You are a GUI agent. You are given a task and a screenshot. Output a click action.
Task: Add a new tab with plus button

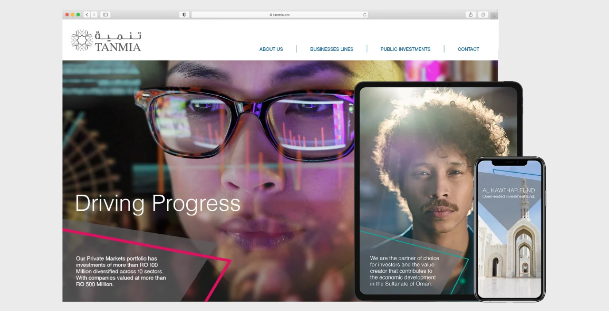click(x=494, y=16)
